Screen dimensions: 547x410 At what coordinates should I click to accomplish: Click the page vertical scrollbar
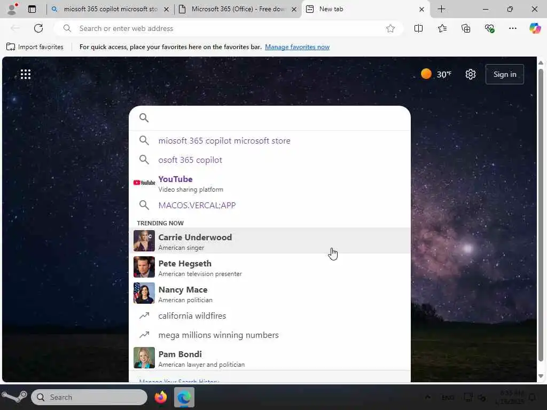point(541,215)
